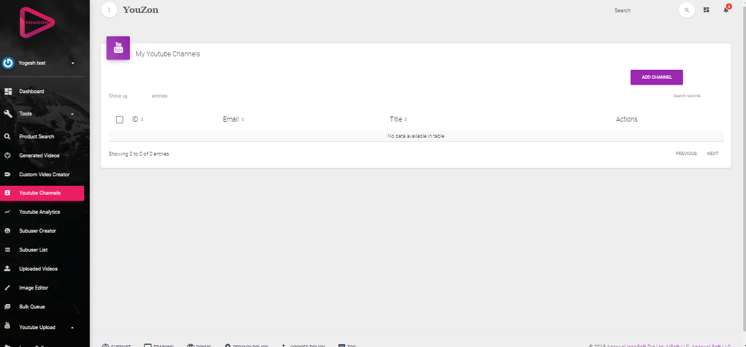
Task: Open notifications bell icon
Action: pos(726,9)
